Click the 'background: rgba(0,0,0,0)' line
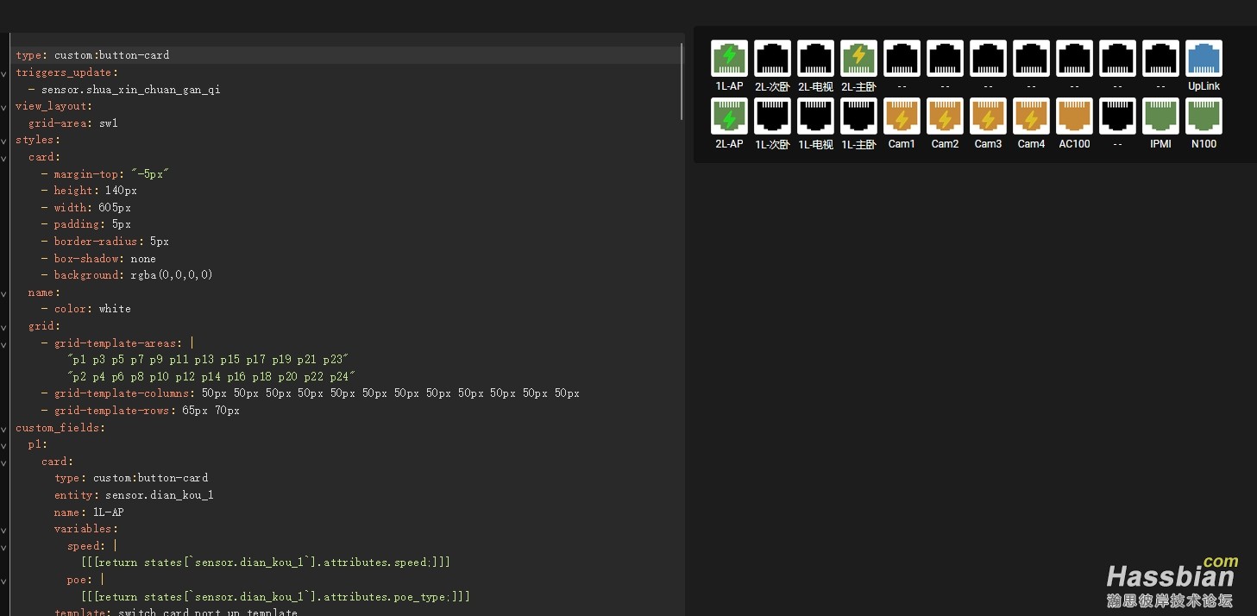The image size is (1257, 616). [x=134, y=275]
